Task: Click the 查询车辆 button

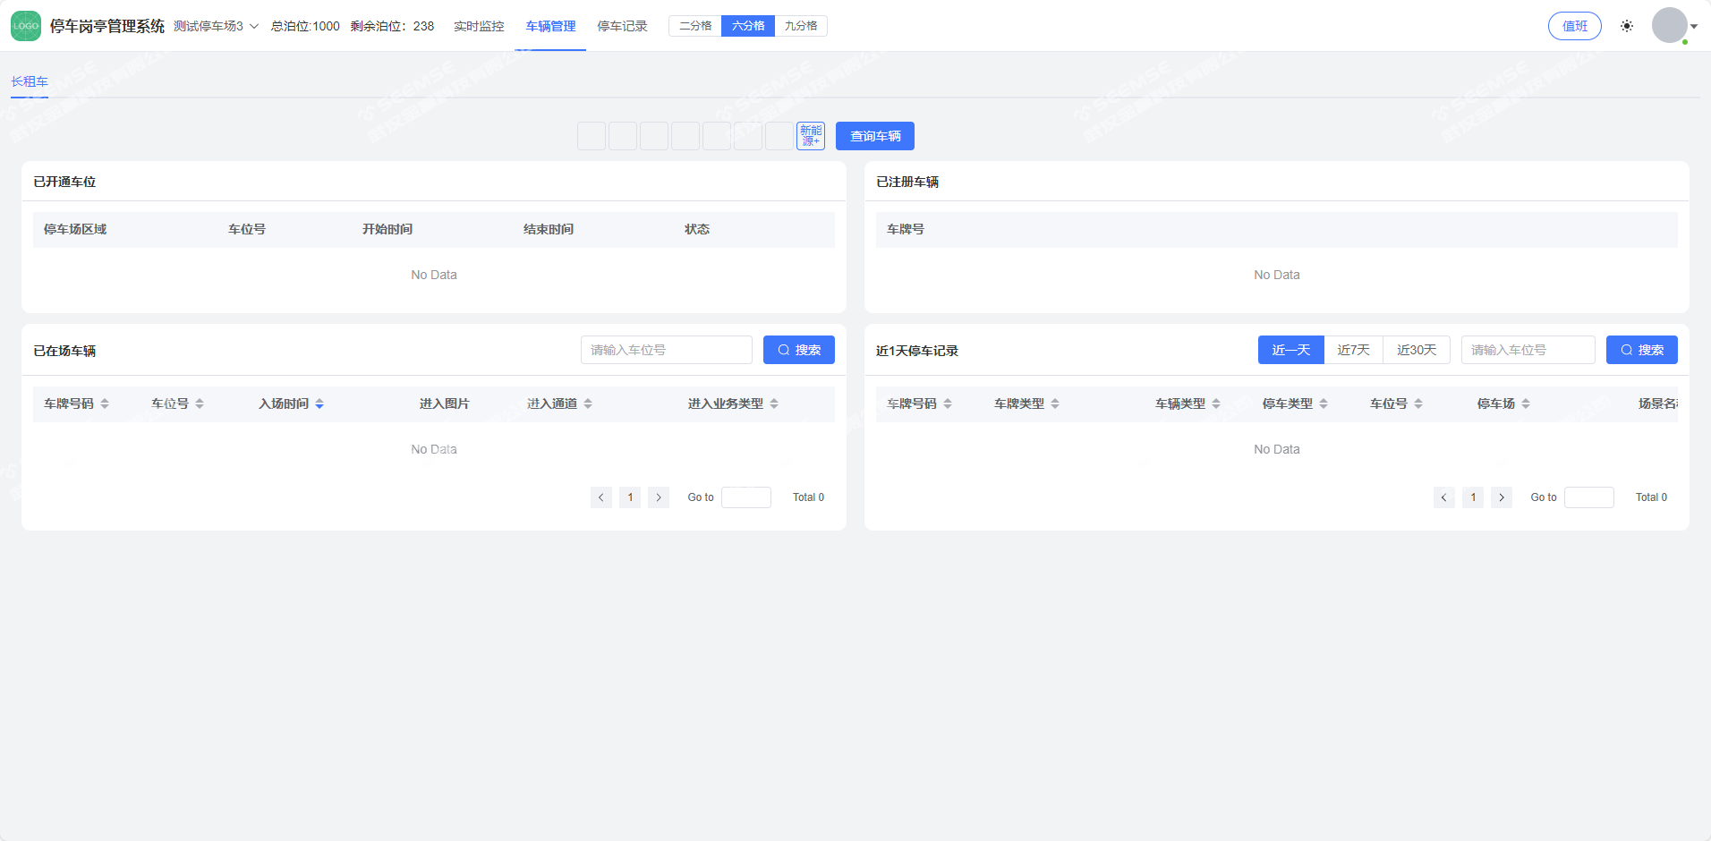Action: (x=874, y=136)
